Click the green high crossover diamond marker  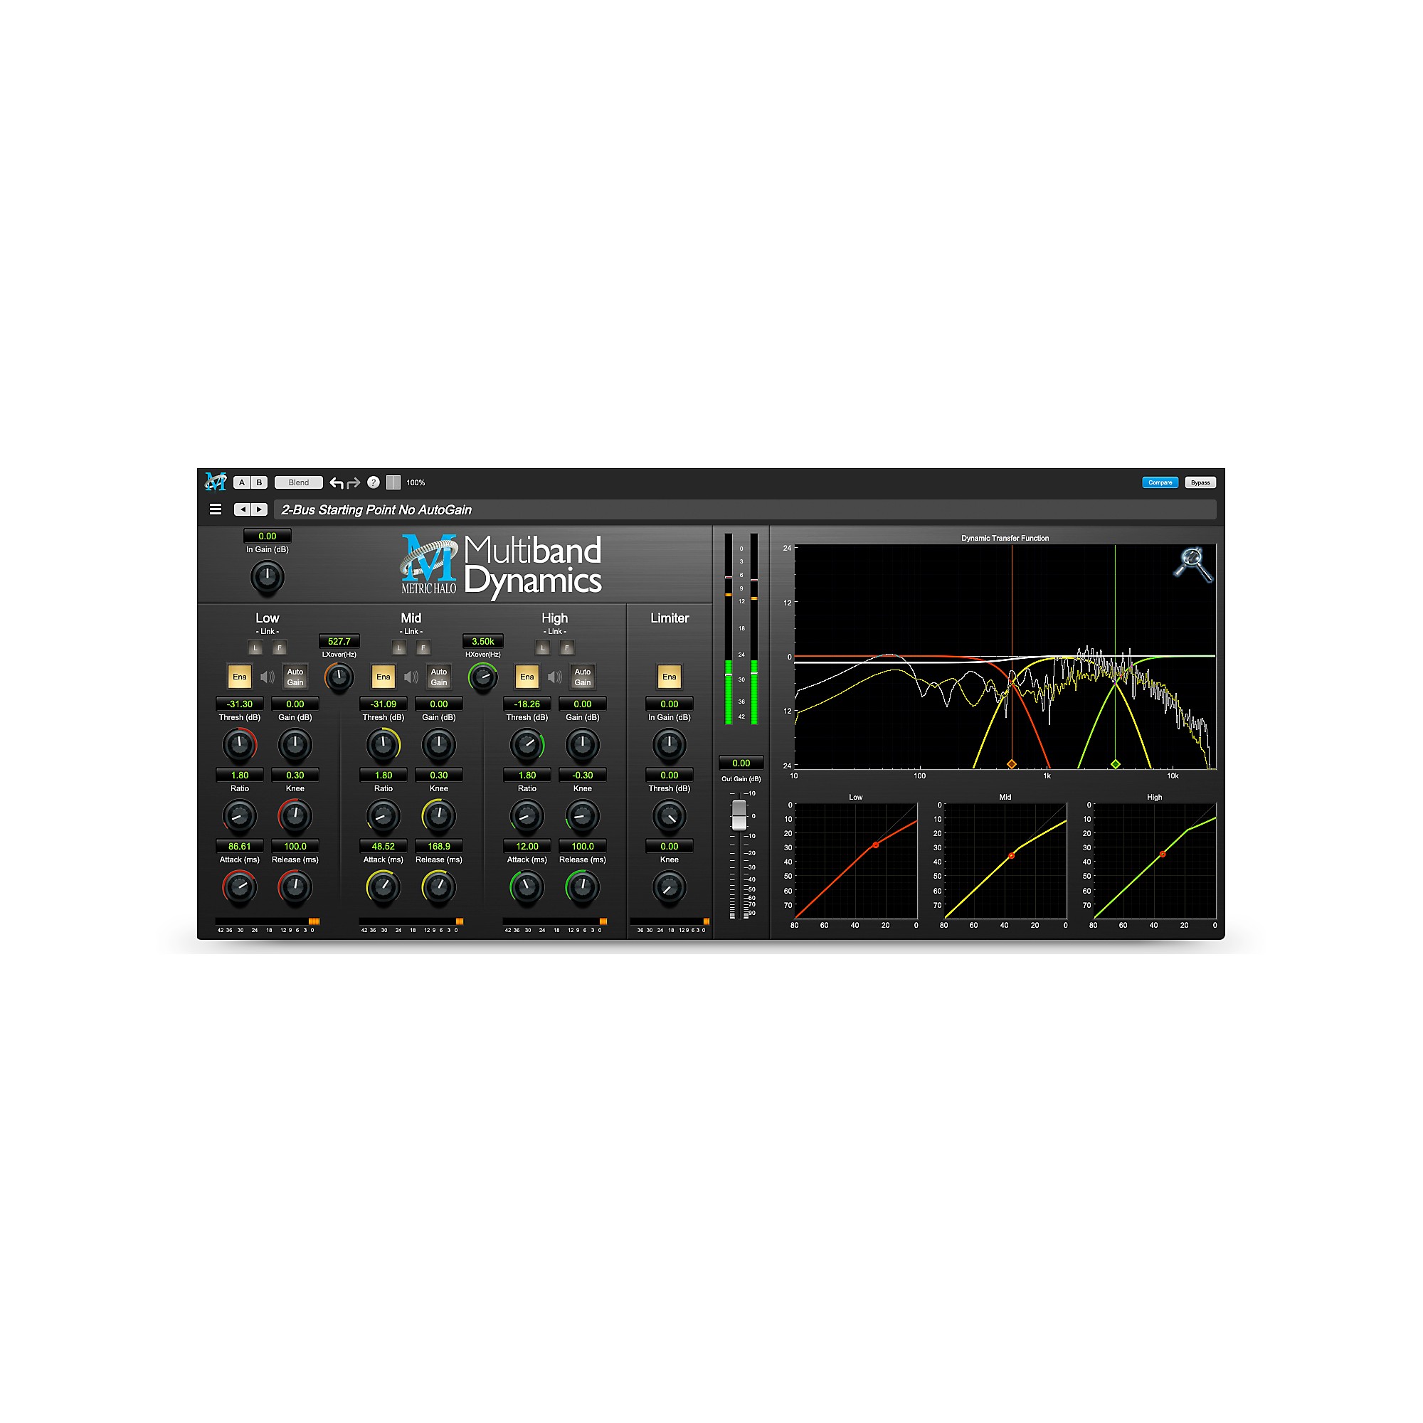1115,765
